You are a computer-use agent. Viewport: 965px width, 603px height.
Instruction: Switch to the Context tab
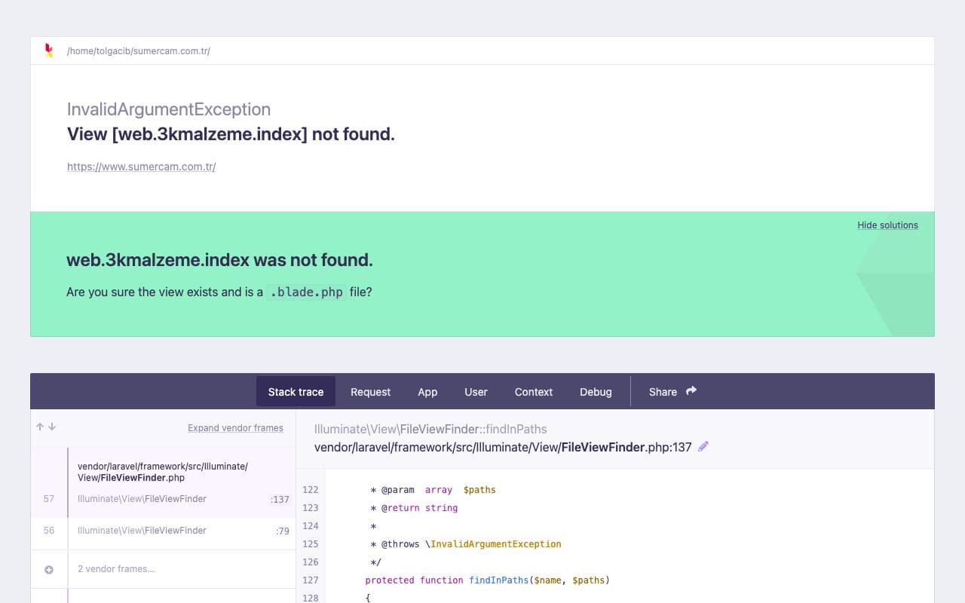534,392
